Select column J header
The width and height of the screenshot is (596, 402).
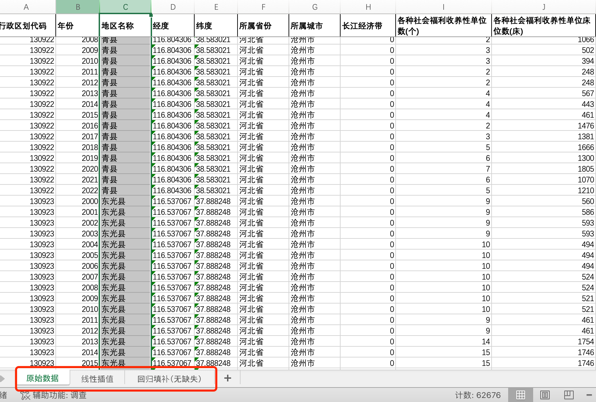click(x=544, y=7)
